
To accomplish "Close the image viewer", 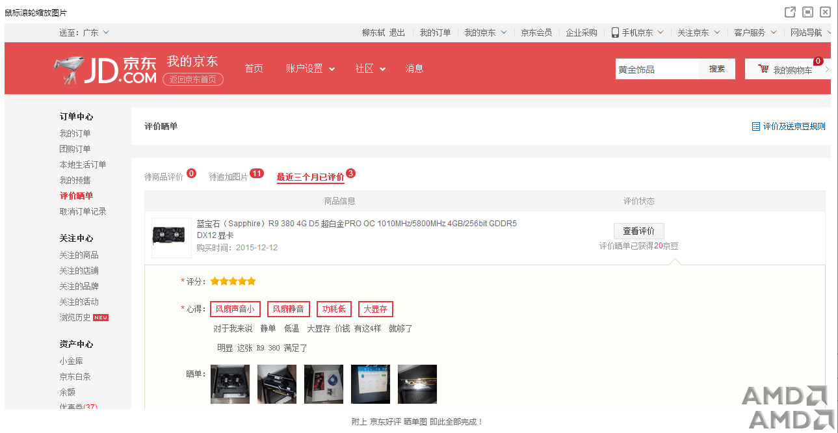I will (825, 12).
